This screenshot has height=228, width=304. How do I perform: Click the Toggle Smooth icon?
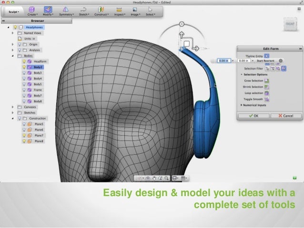click(267, 99)
